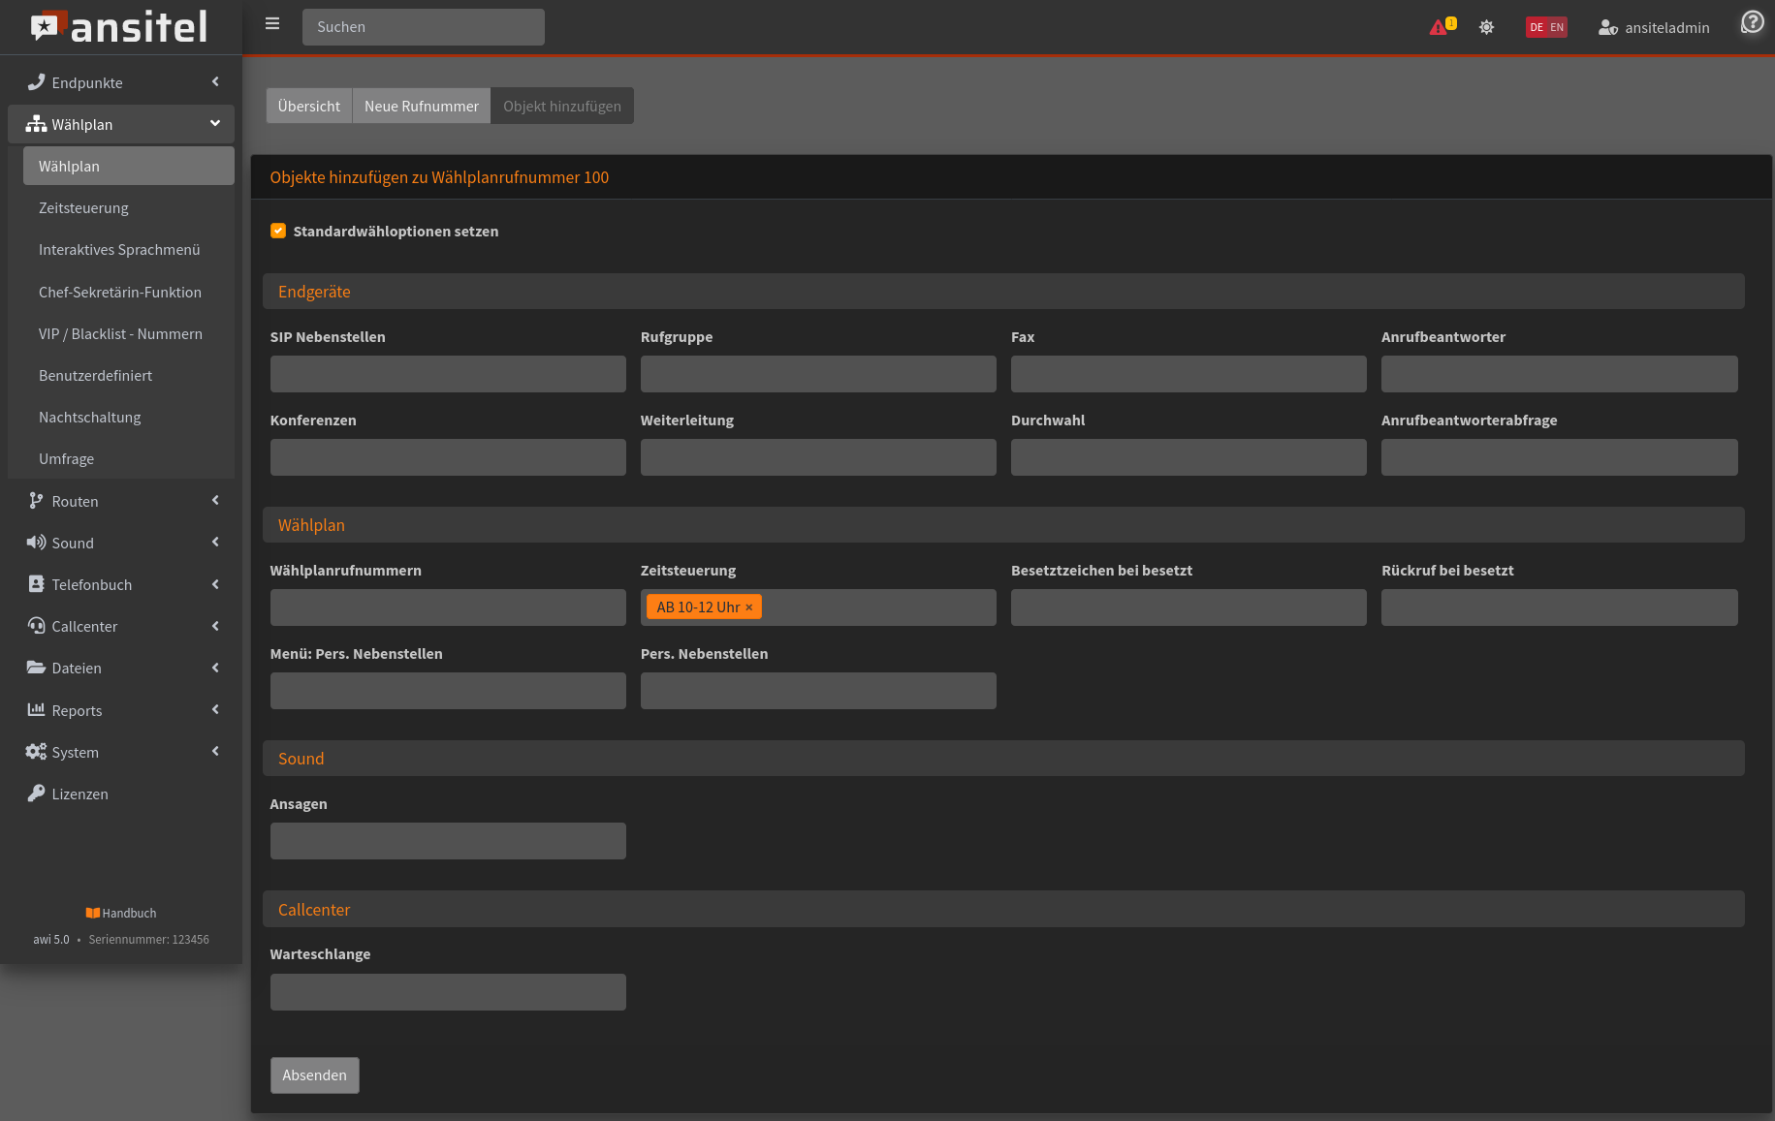This screenshot has height=1121, width=1775.
Task: Open the help question mark icon
Action: point(1752,22)
